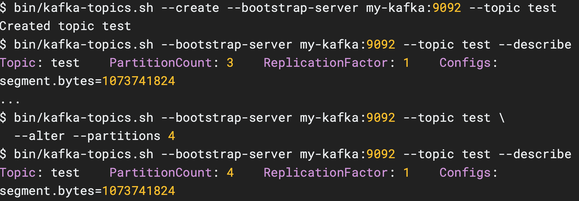
Task: Click 'Configs:' label on the PartitionCount: 3 line
Action: coord(468,63)
